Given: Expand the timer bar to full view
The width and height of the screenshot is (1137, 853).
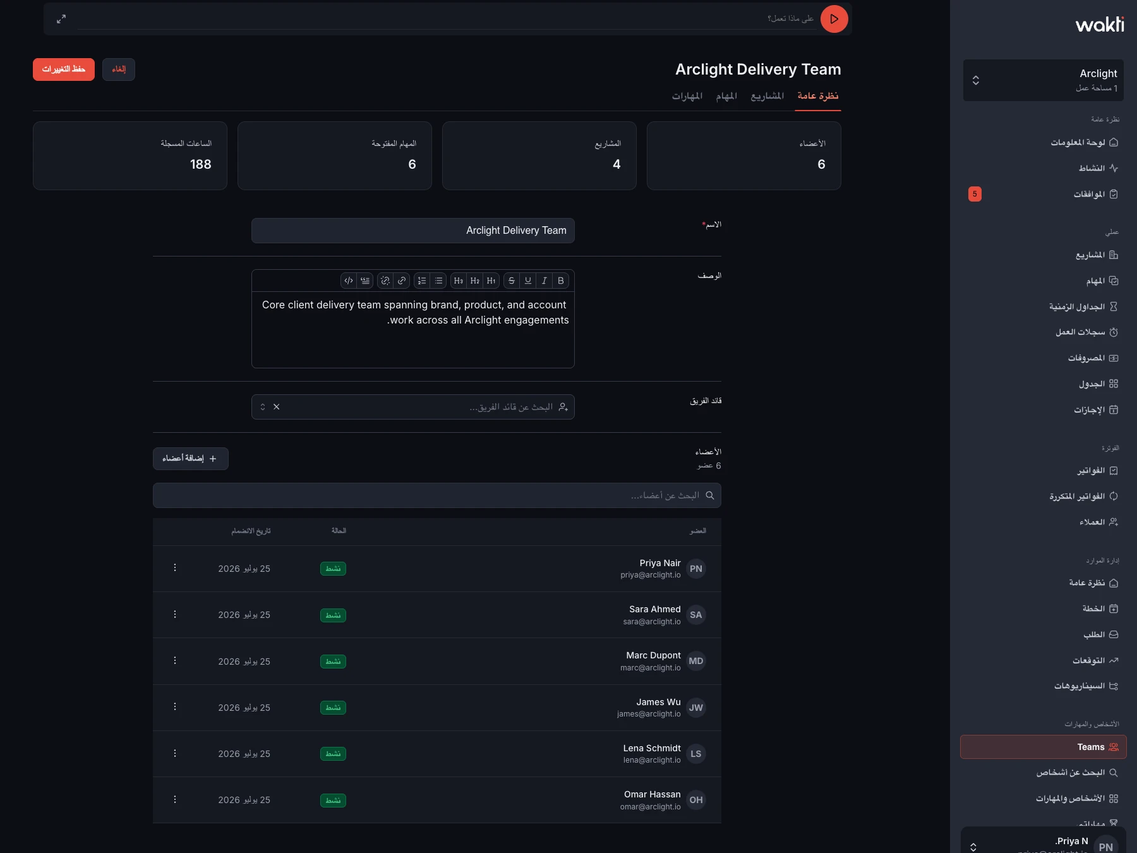Looking at the screenshot, I should pos(61,19).
